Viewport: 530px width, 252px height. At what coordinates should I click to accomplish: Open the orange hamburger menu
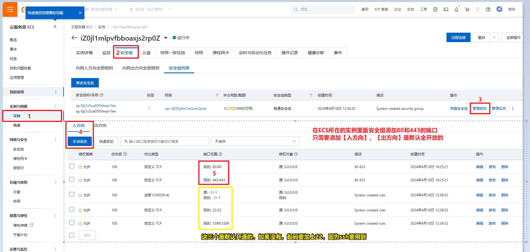(x=10, y=9)
